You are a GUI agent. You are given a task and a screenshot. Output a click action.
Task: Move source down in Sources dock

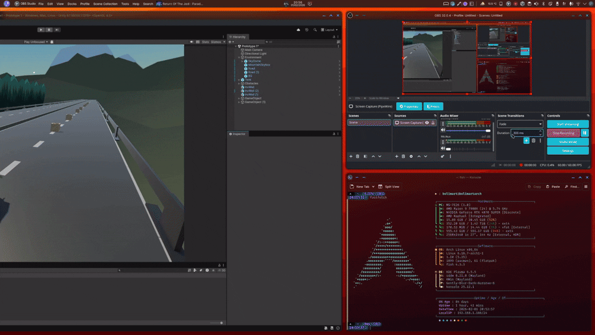tap(426, 156)
